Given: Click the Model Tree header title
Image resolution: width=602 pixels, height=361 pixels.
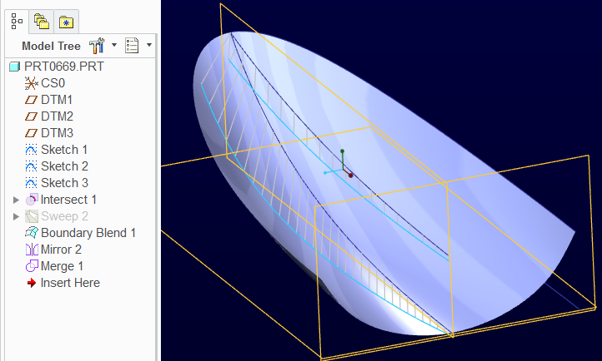Looking at the screenshot, I should point(51,46).
